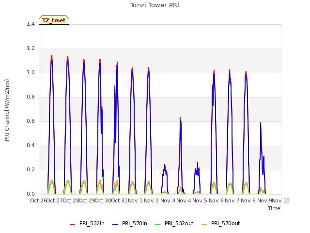Select the PRI_570in legend entry
Image resolution: width=310 pixels, height=233 pixels.
click(130, 223)
